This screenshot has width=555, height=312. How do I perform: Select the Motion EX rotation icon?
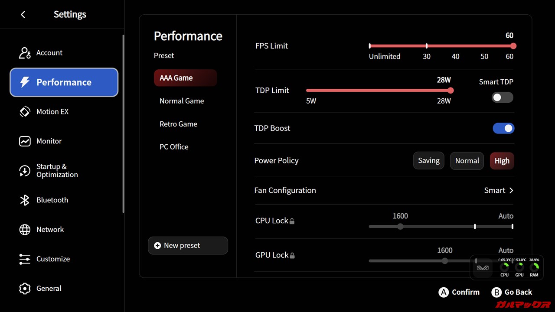point(25,112)
